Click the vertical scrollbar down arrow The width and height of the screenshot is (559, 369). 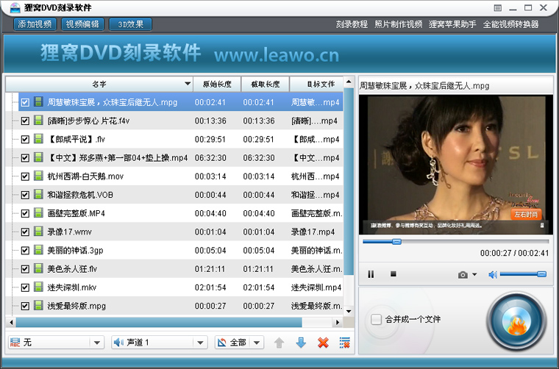click(349, 312)
